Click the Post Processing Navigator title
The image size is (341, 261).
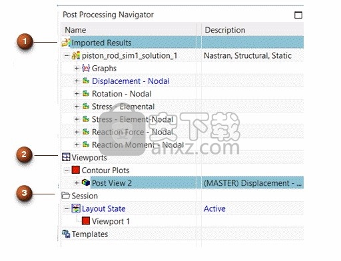click(108, 15)
